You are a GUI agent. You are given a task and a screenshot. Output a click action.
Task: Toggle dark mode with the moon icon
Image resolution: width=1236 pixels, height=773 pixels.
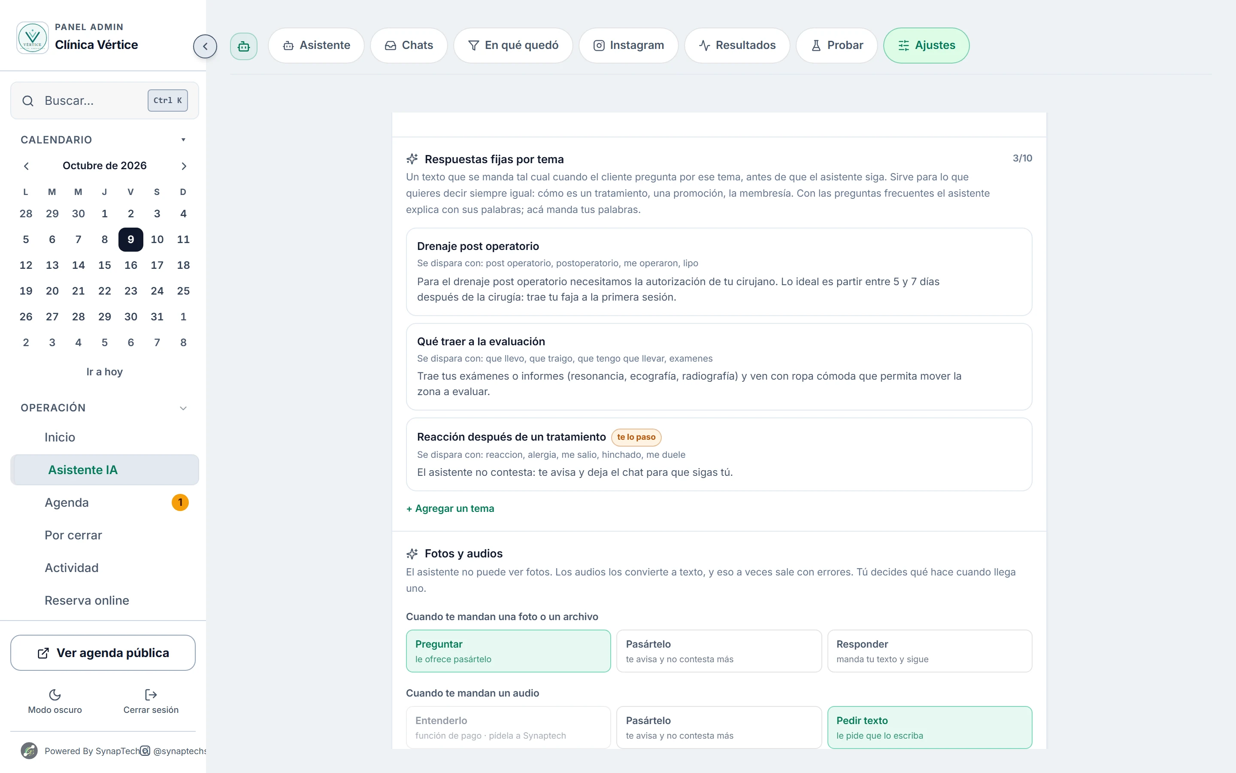[55, 694]
